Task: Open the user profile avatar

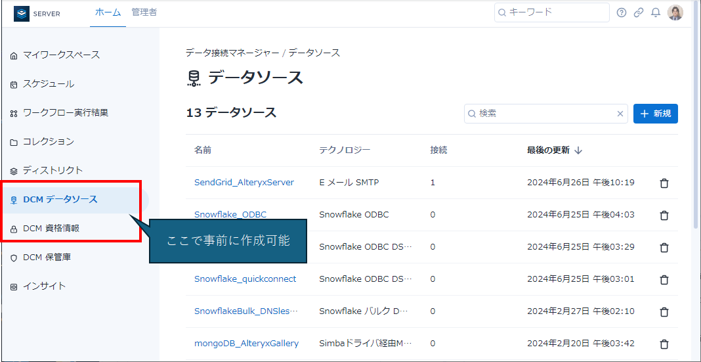Action: pyautogui.click(x=675, y=12)
